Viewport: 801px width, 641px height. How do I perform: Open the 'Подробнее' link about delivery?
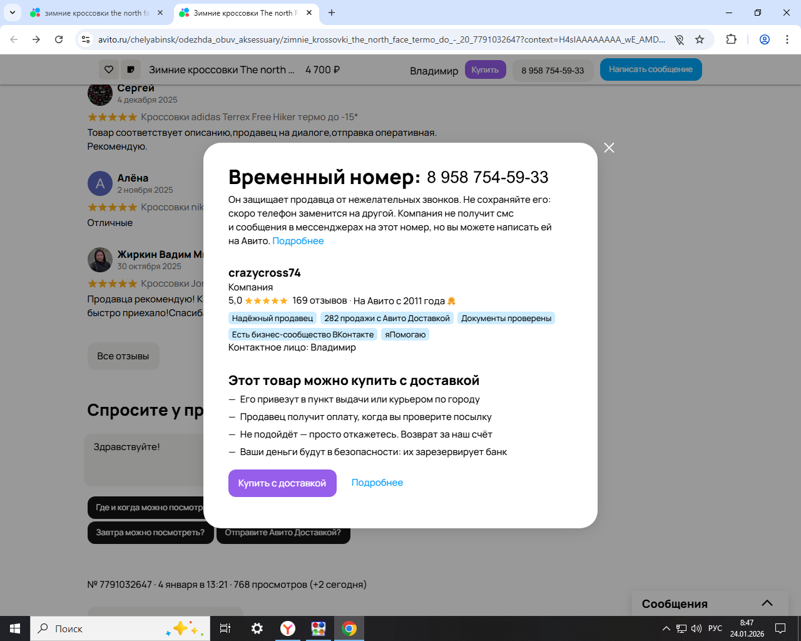point(377,483)
